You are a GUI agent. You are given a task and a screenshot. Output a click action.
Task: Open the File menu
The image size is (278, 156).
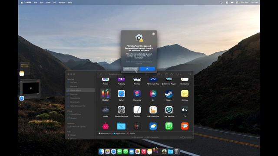click(x=36, y=3)
